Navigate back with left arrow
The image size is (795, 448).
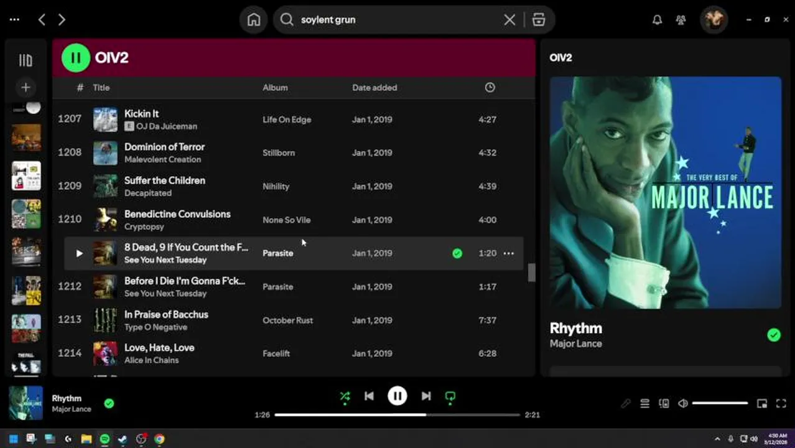42,20
